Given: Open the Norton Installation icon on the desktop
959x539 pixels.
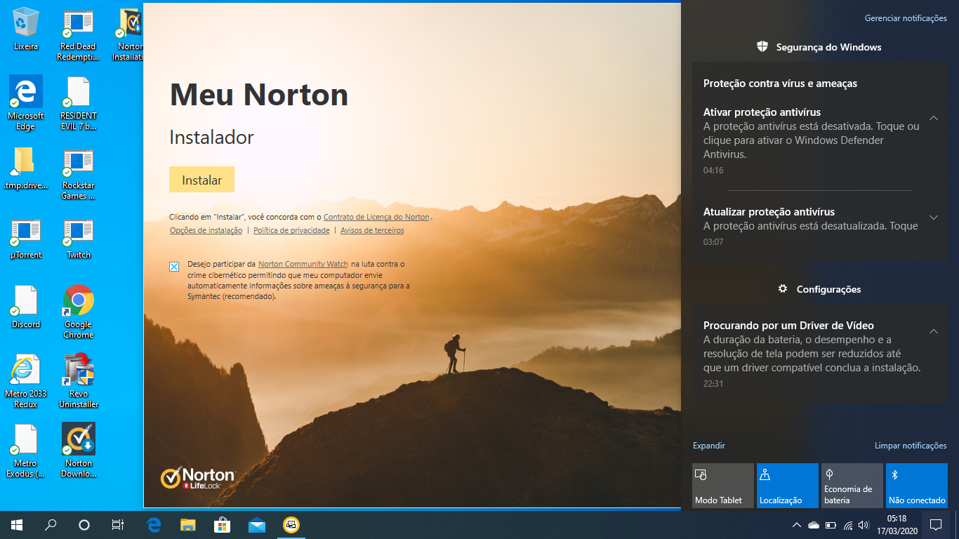Looking at the screenshot, I should click(128, 35).
